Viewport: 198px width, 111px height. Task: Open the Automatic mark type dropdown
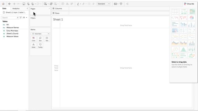(40, 34)
